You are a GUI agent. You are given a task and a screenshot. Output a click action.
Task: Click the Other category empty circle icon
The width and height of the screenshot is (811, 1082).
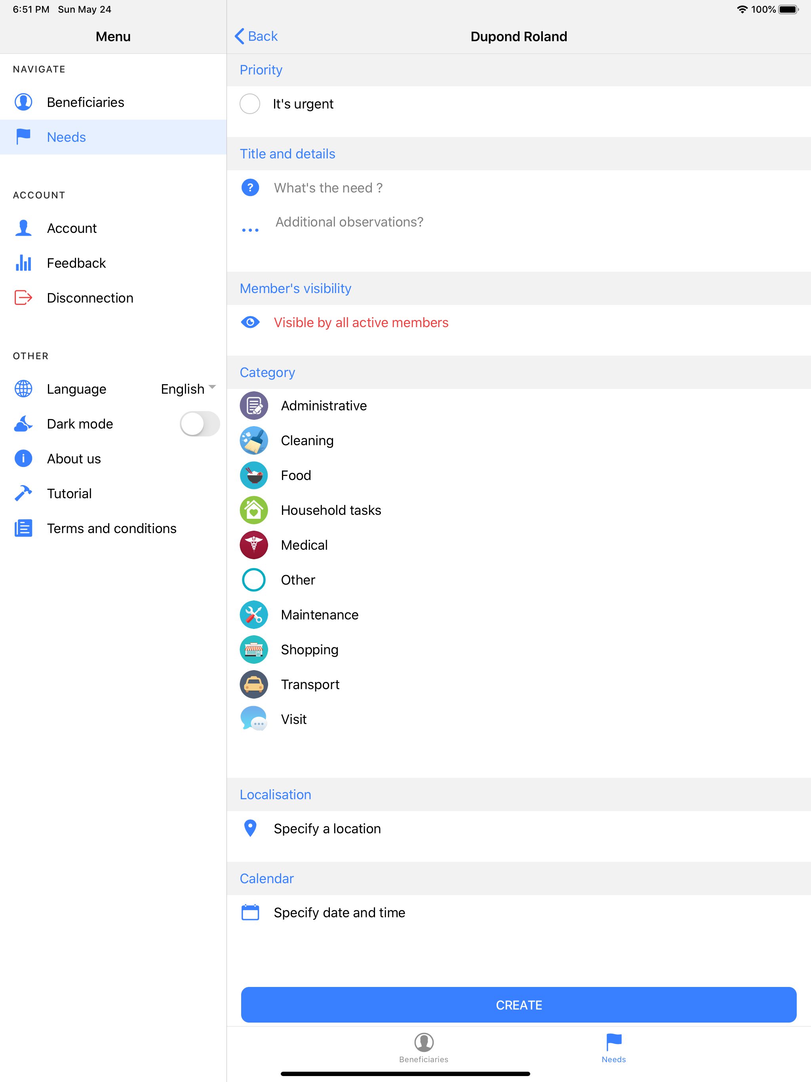tap(254, 580)
